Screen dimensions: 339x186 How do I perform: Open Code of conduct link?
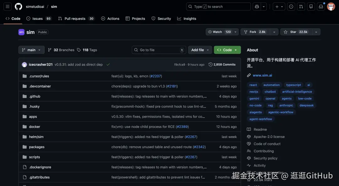click(267, 144)
